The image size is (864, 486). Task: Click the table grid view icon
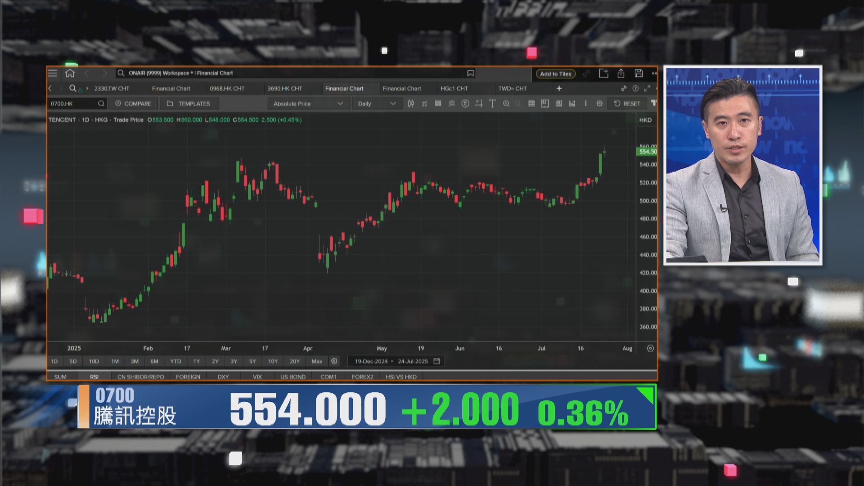pyautogui.click(x=531, y=103)
